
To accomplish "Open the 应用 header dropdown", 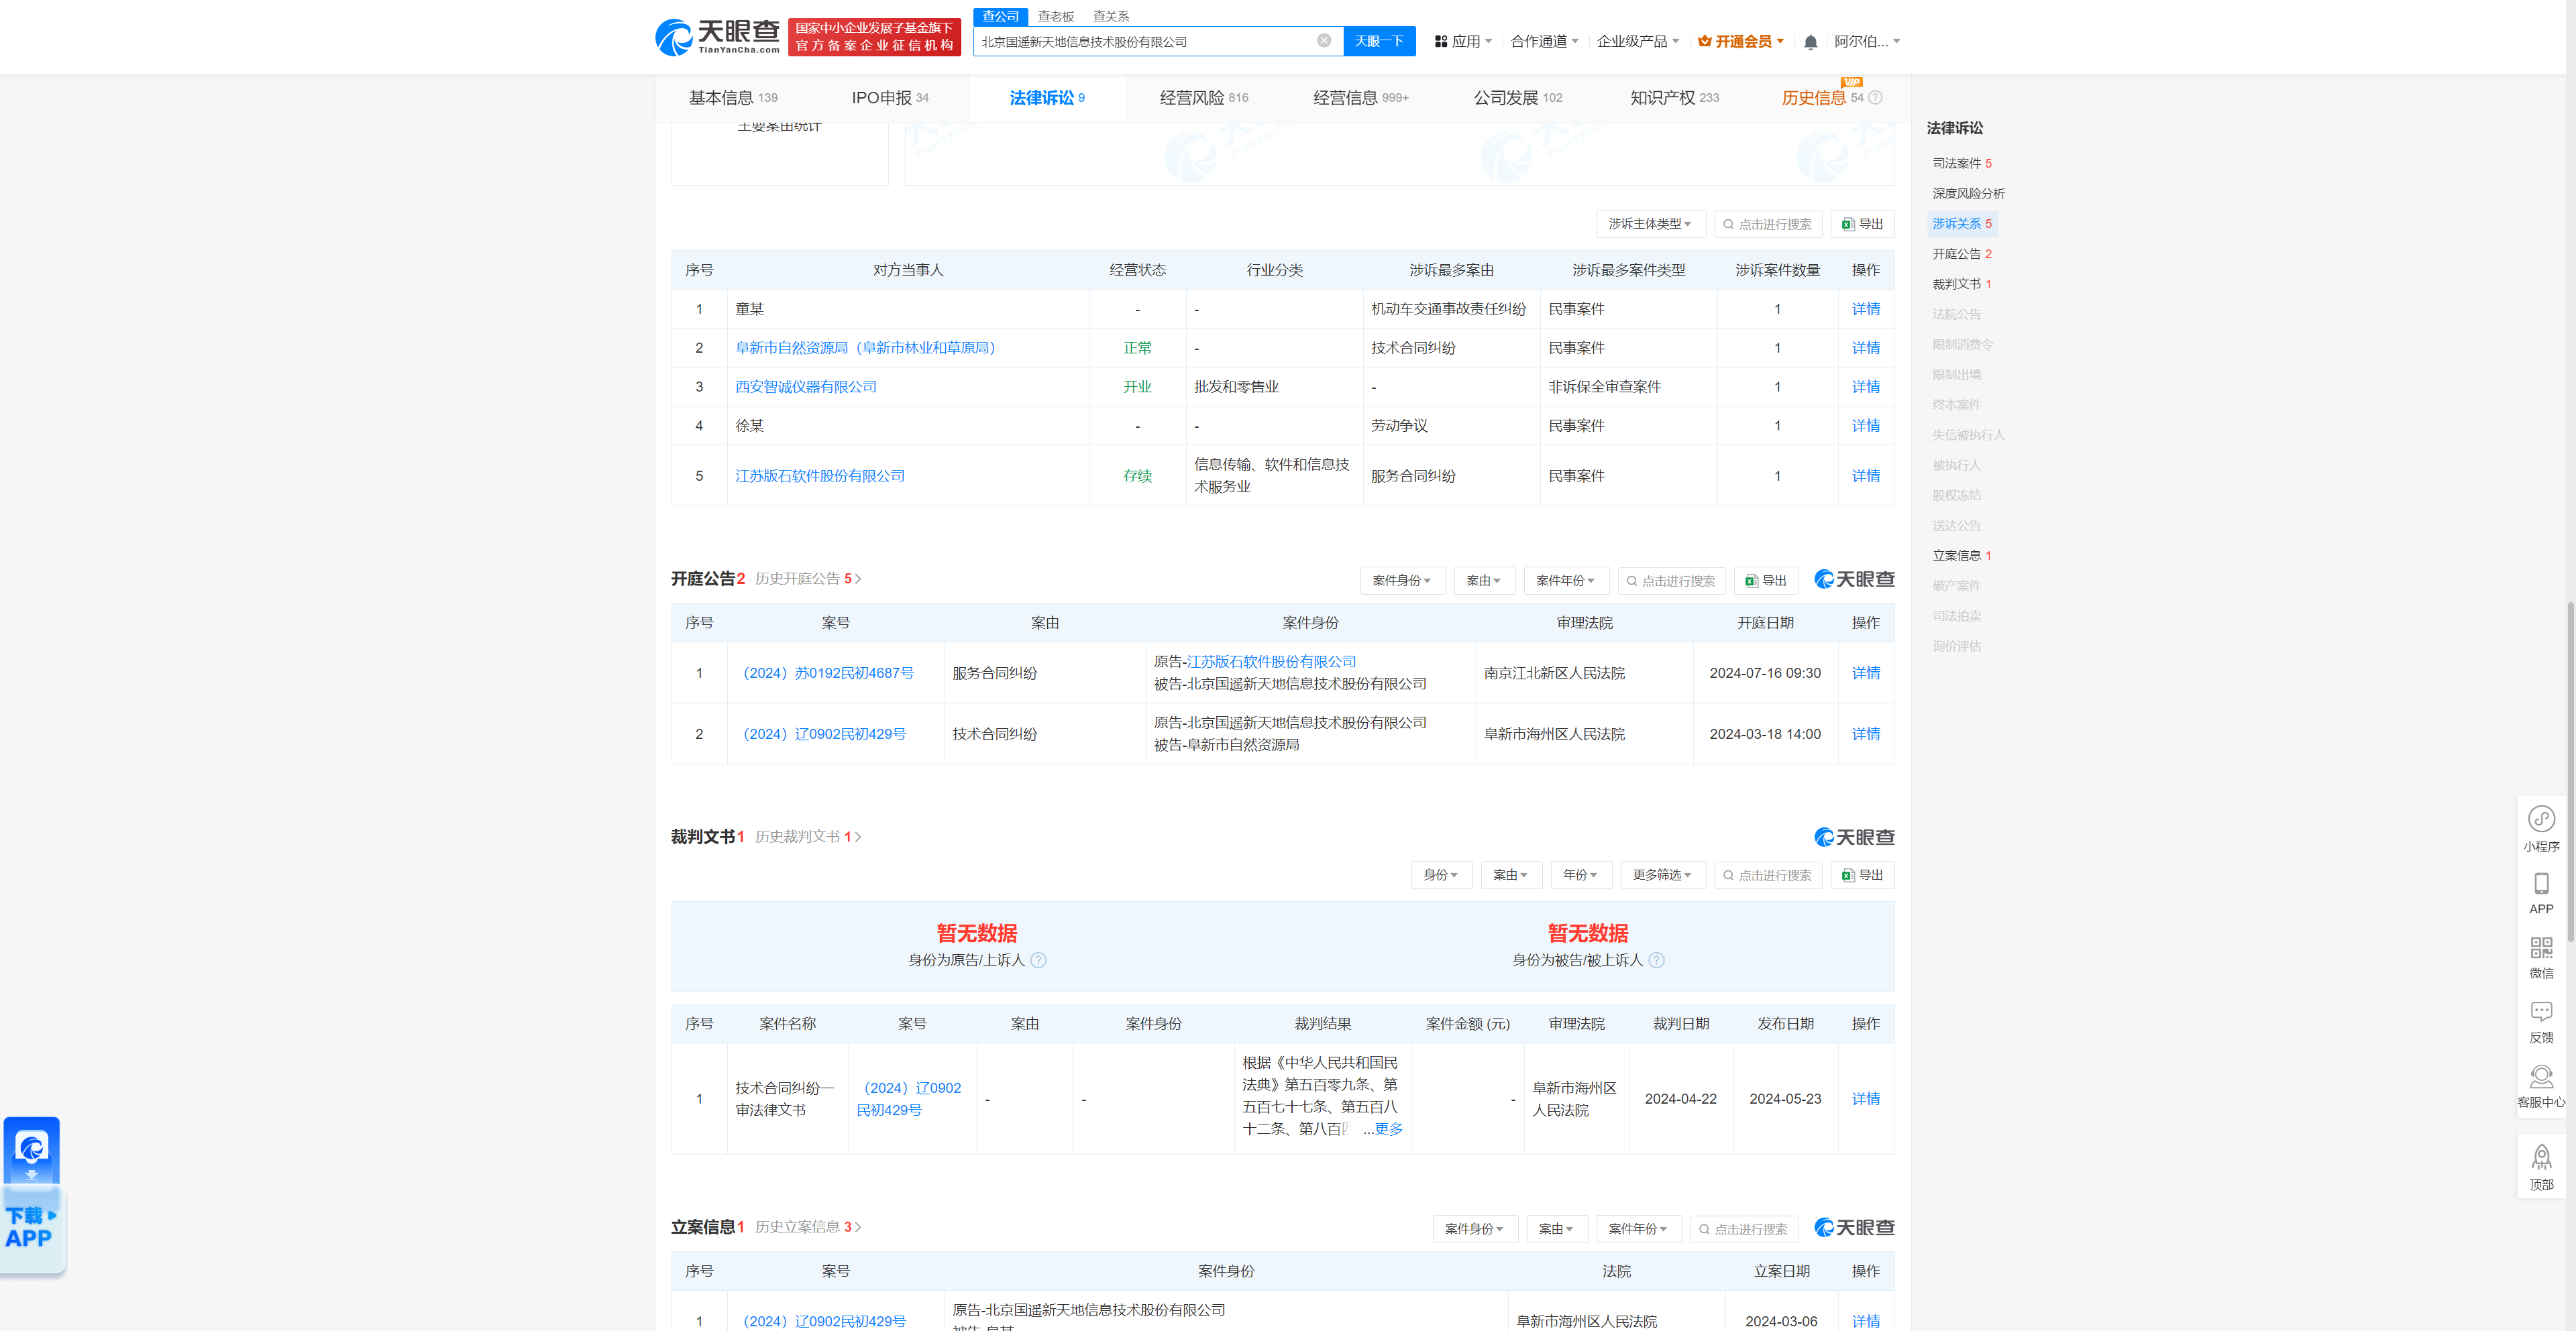I will click(x=1463, y=41).
